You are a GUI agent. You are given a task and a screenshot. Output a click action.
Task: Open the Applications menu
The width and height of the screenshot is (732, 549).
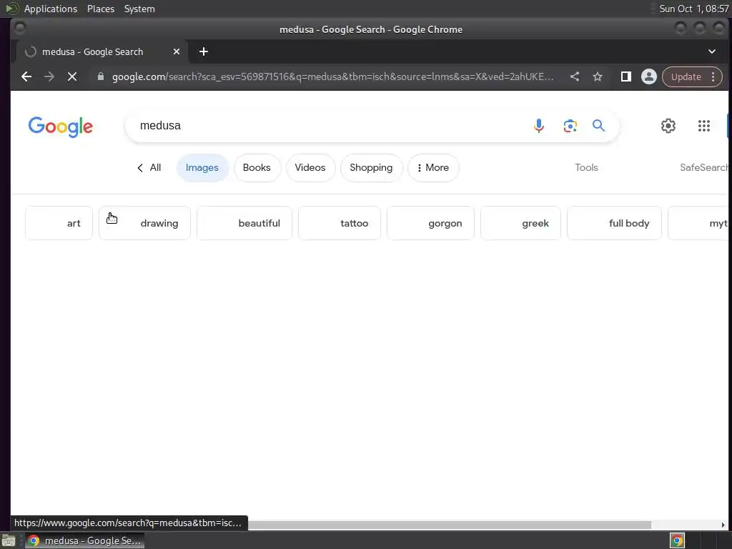51,9
